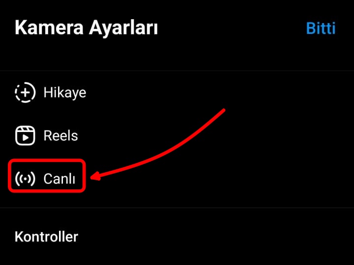Click the left wave arc of live icon
This screenshot has height=265, width=354.
pyautogui.click(x=17, y=179)
